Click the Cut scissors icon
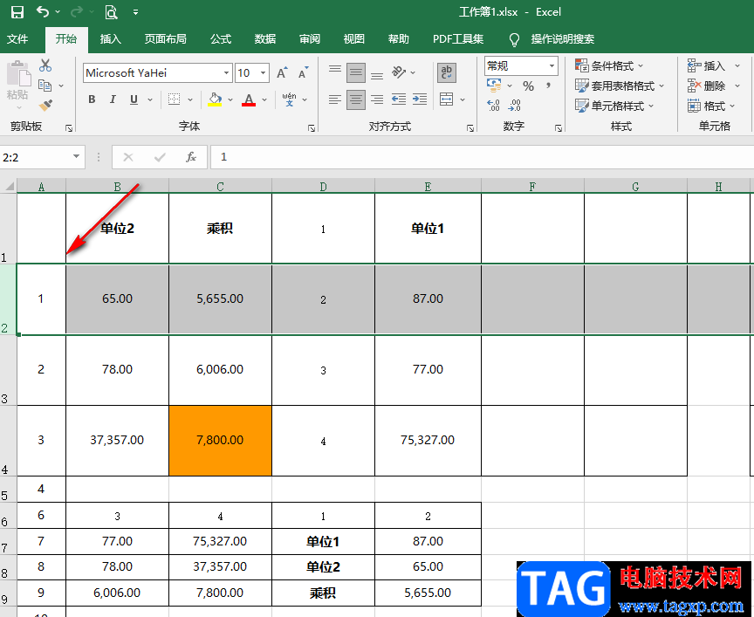 [45, 65]
